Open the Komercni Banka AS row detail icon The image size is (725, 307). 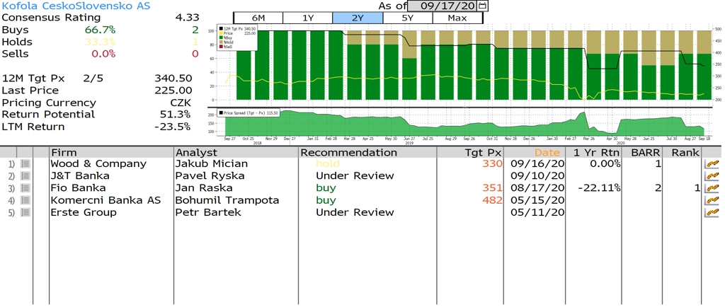(25, 200)
